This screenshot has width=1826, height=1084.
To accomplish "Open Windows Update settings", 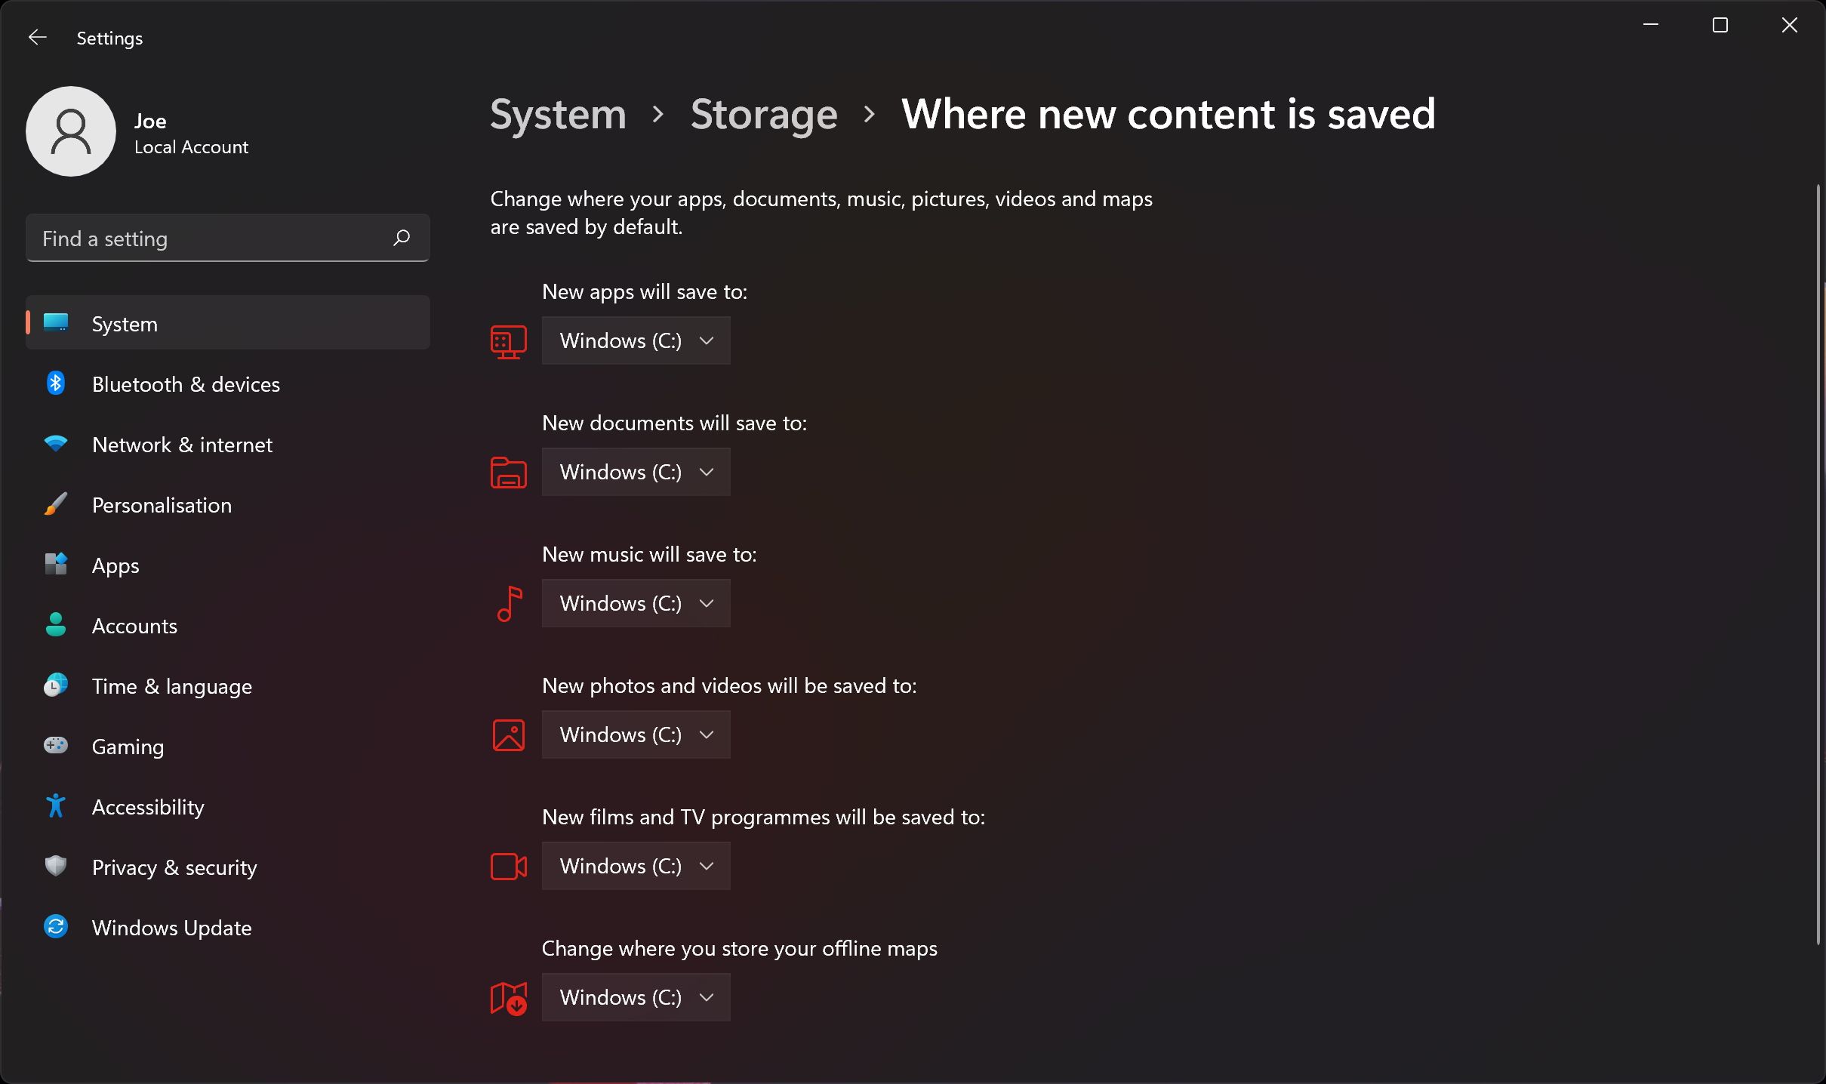I will click(171, 926).
